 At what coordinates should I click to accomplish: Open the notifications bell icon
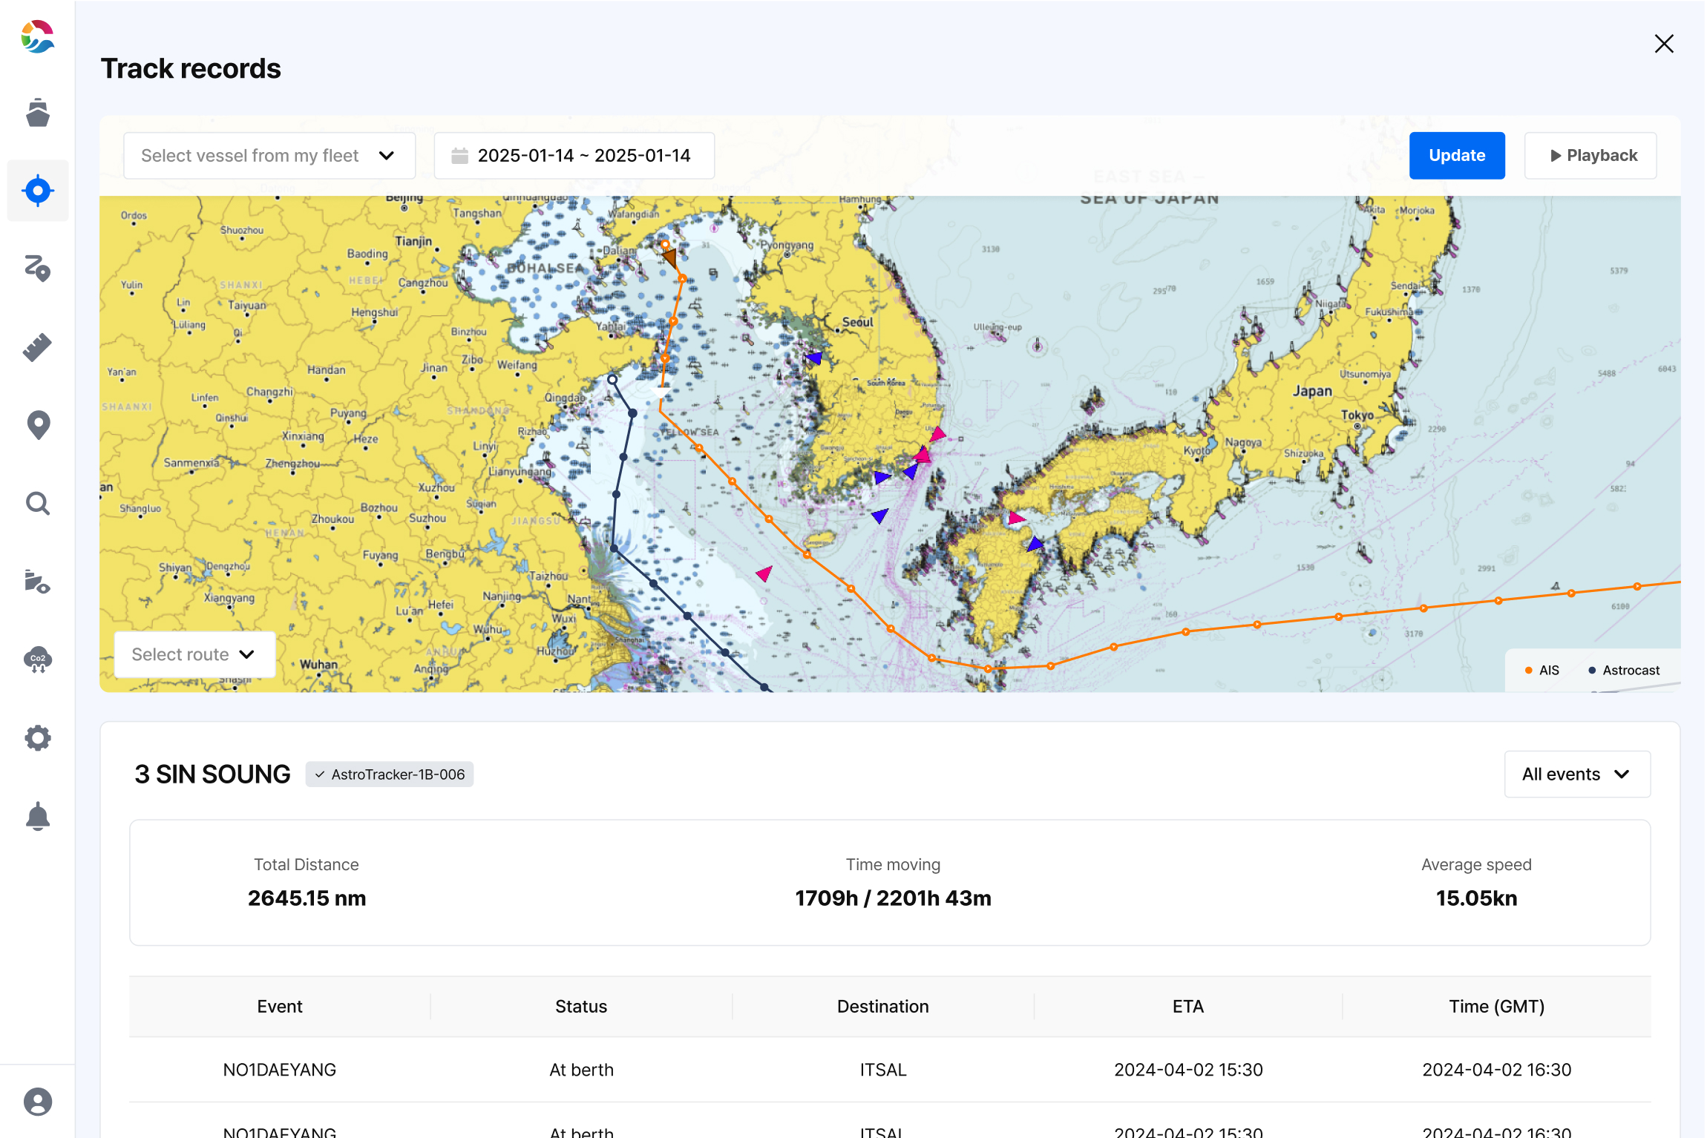point(37,816)
